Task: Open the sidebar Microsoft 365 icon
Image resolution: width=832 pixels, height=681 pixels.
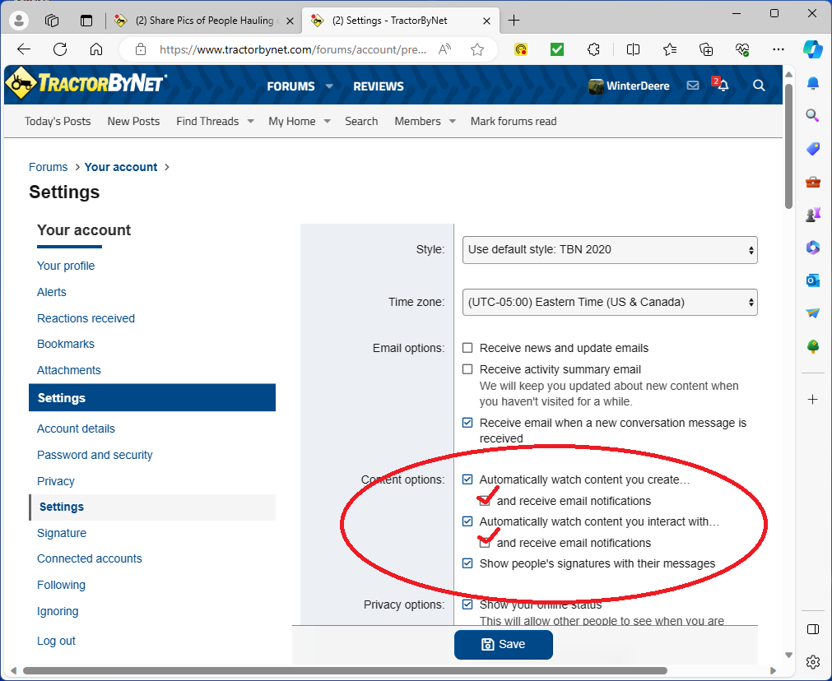Action: pyautogui.click(x=812, y=248)
